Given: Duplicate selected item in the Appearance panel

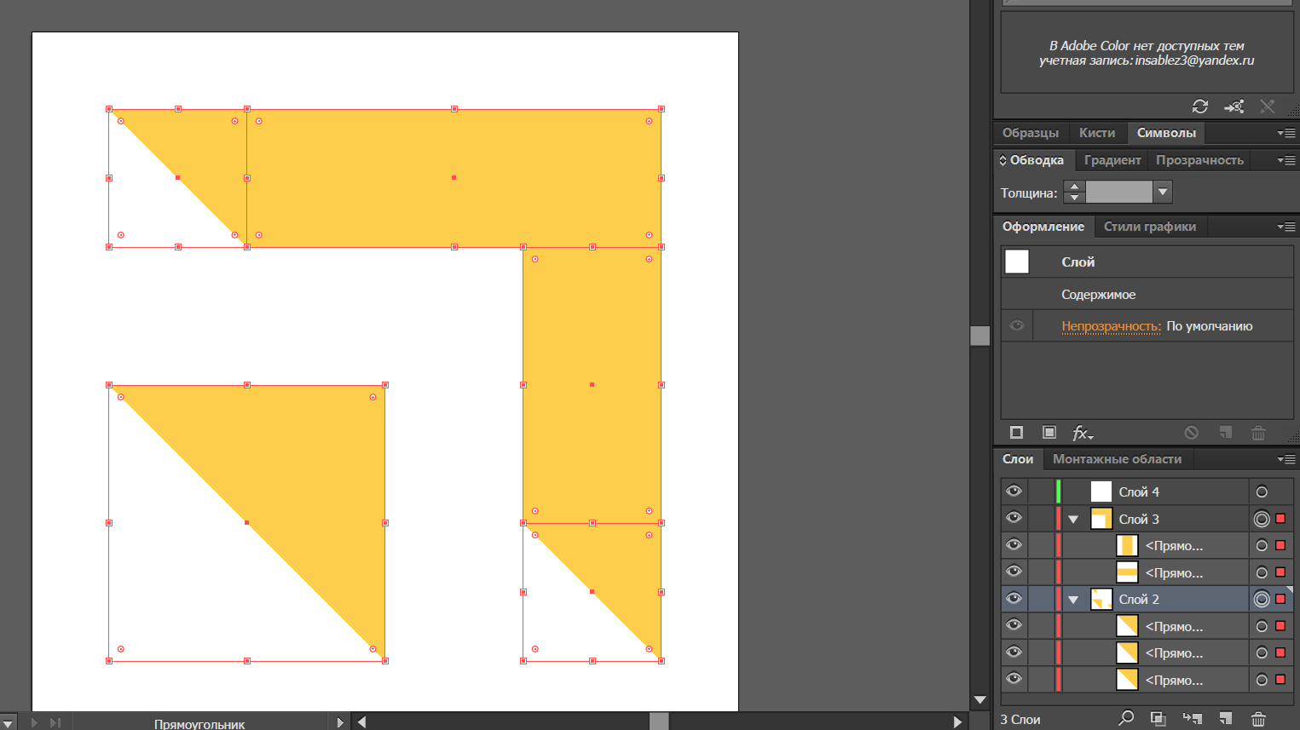Looking at the screenshot, I should pos(1225,433).
